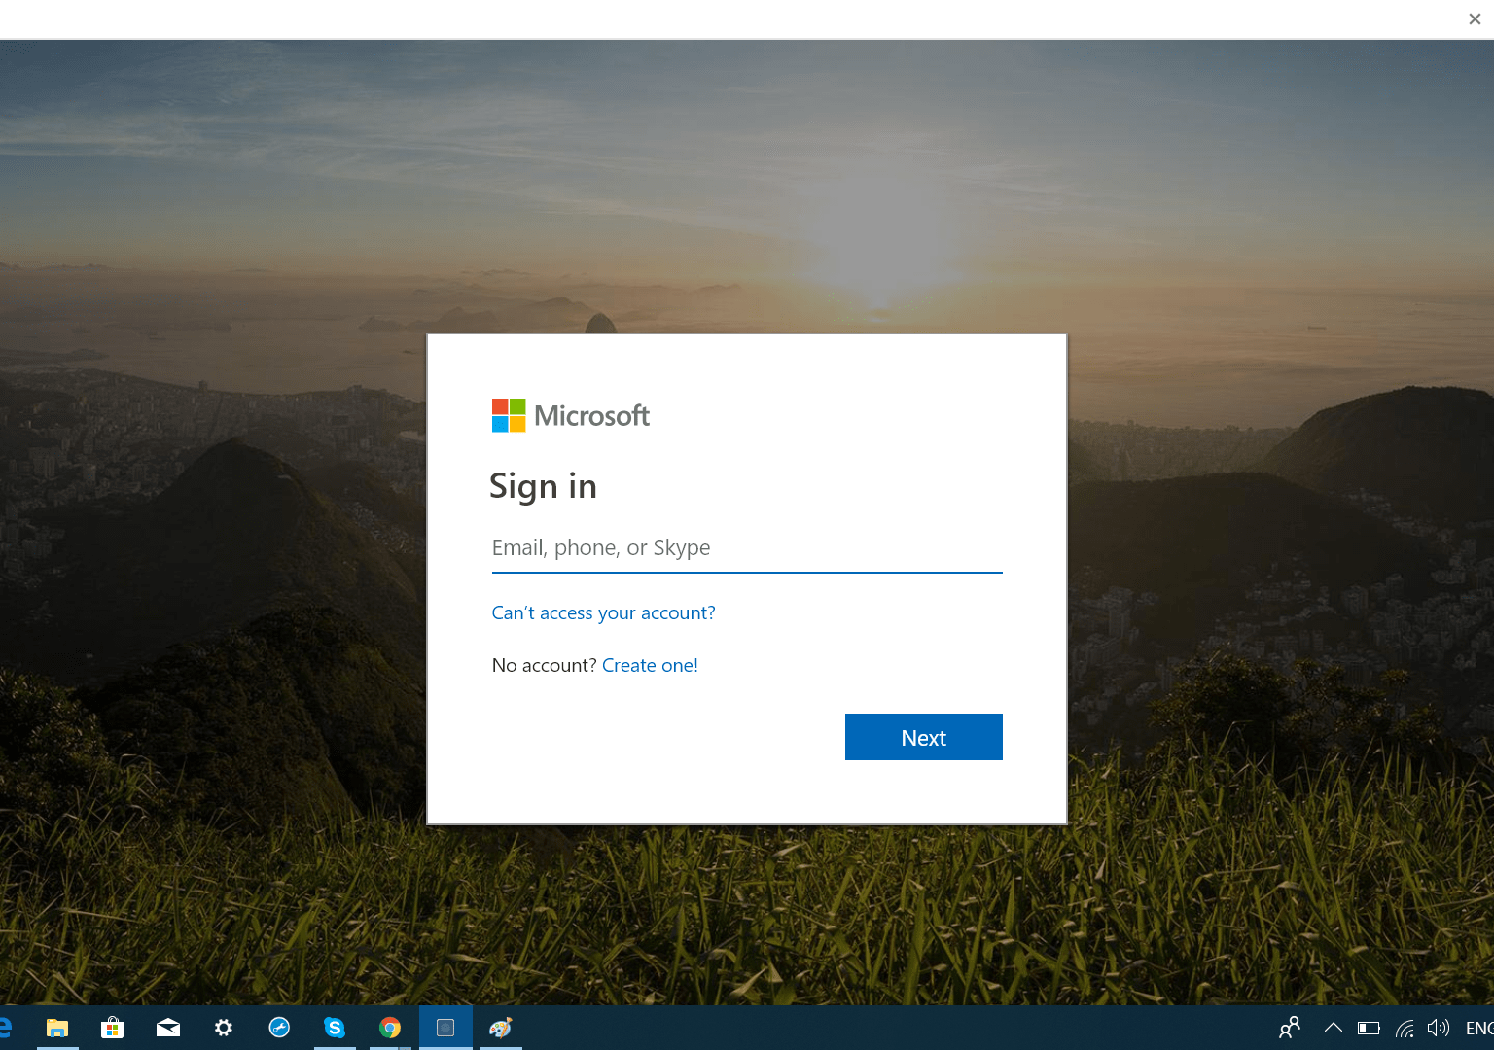Open the Mail app from the taskbar

pyautogui.click(x=167, y=1027)
